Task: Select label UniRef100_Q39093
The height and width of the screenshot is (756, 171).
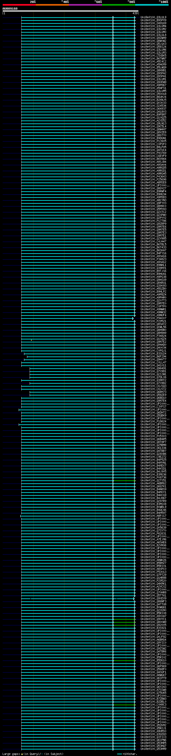Action: [153, 286]
